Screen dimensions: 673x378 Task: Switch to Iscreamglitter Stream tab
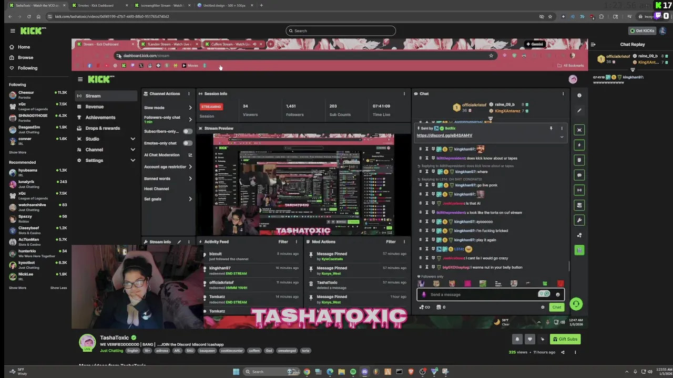pyautogui.click(x=161, y=5)
